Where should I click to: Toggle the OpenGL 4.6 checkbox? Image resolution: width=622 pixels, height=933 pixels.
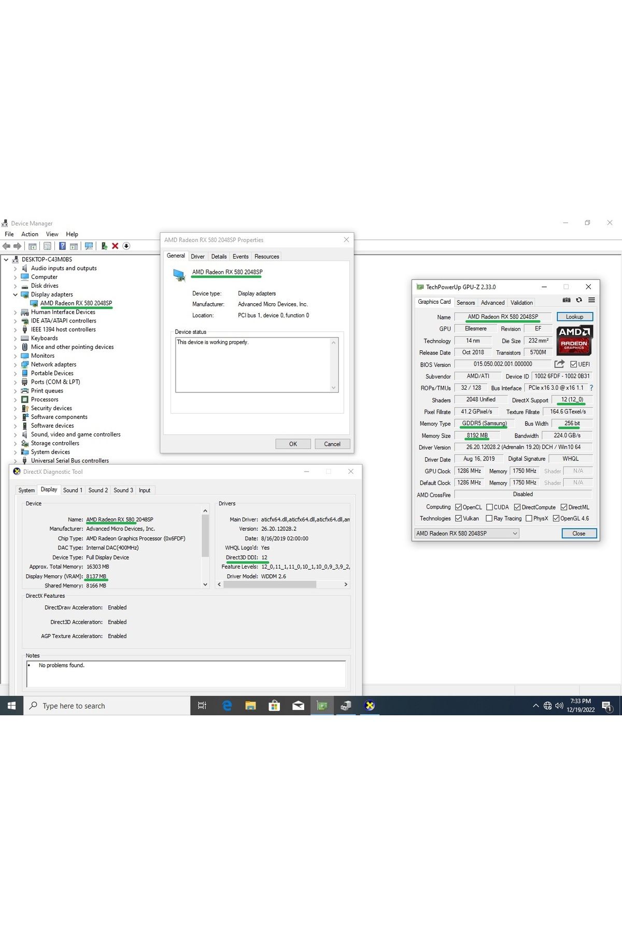pyautogui.click(x=556, y=518)
